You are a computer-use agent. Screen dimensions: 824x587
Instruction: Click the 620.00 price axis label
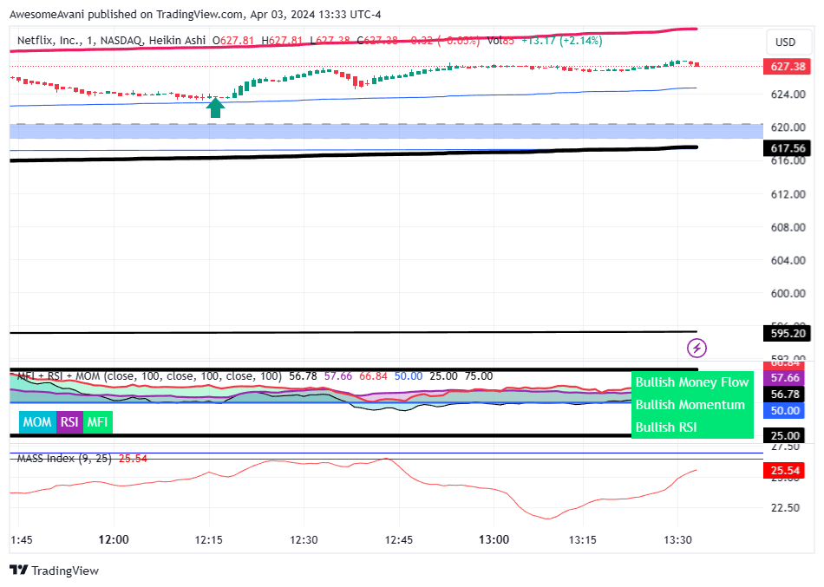788,127
